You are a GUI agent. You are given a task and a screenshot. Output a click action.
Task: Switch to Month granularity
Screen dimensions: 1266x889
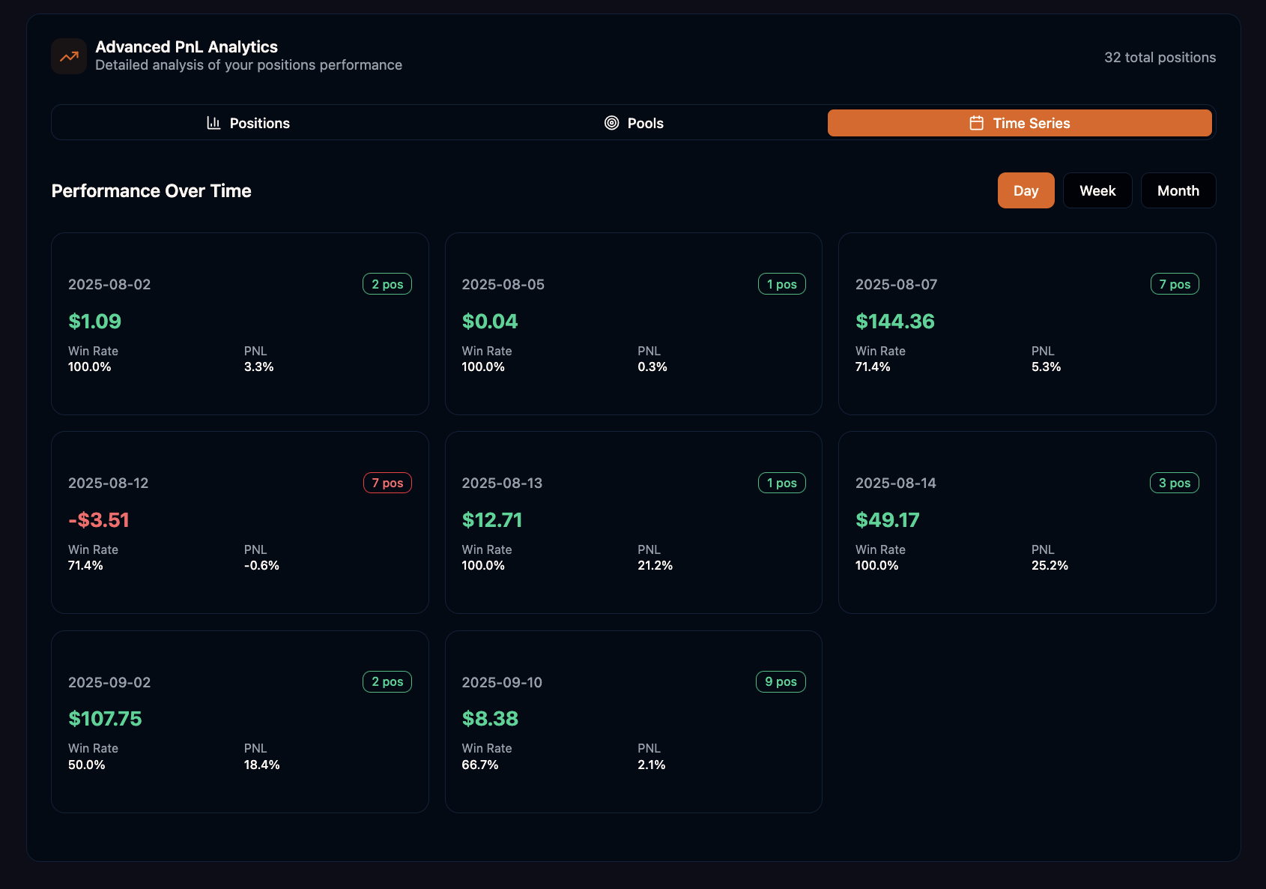[1178, 190]
